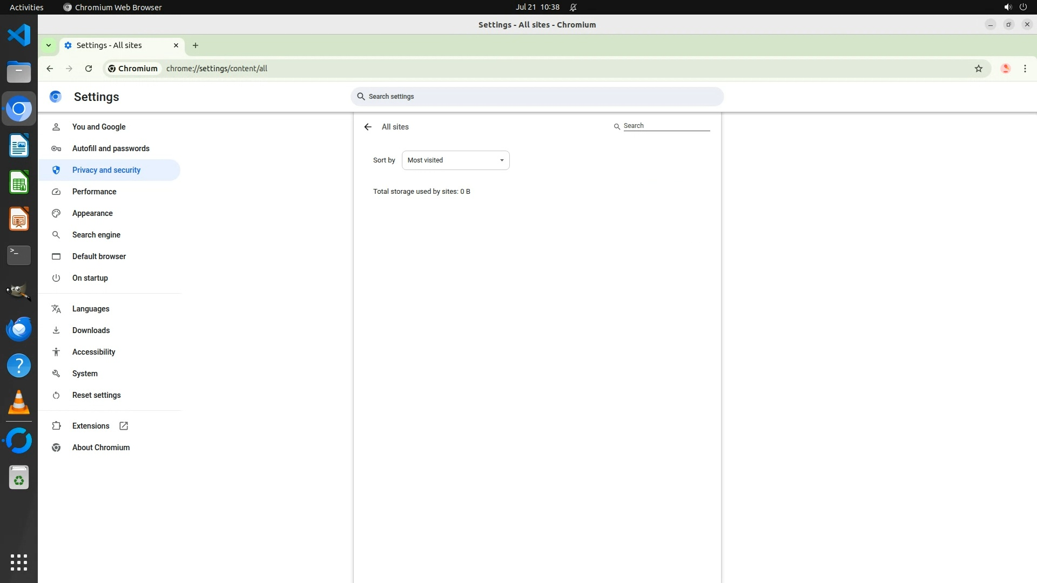1037x583 pixels.
Task: Expand the Sort by Most visited dropdown
Action: pyautogui.click(x=455, y=160)
